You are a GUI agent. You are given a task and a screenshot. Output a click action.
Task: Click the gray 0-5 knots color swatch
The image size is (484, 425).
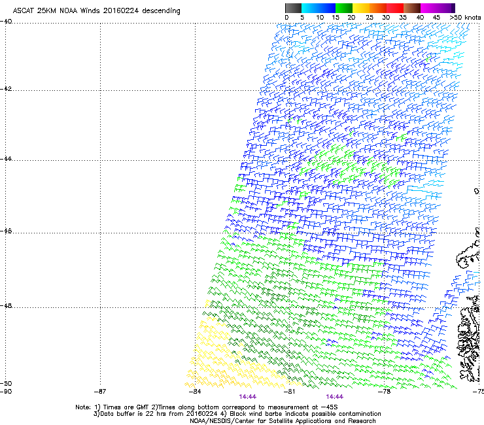point(293,8)
